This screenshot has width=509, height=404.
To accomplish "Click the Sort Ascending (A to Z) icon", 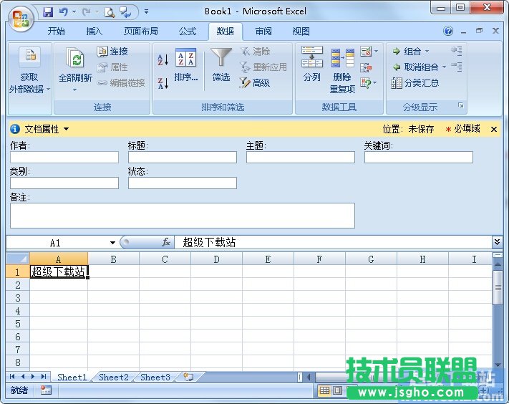I will tap(163, 59).
